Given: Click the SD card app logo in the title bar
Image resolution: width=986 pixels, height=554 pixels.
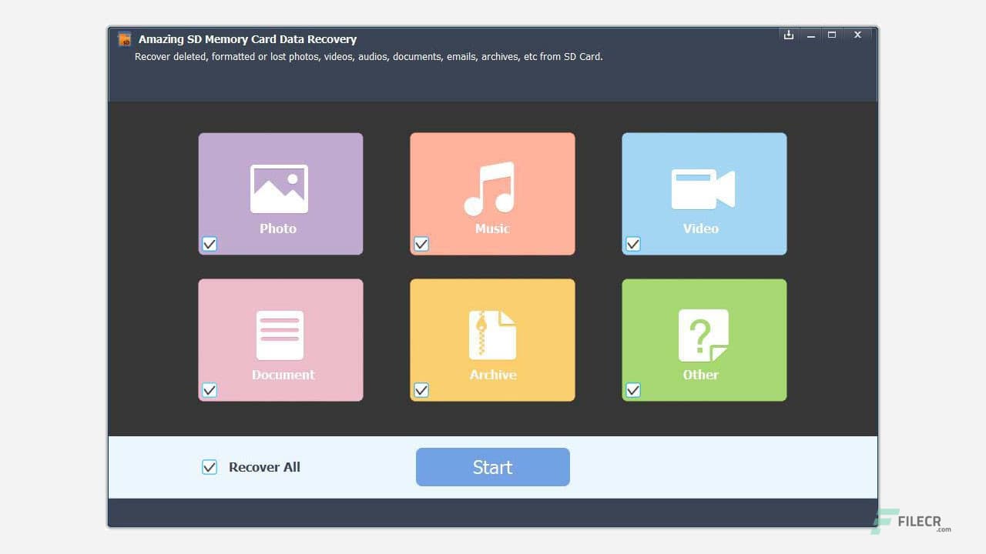Looking at the screenshot, I should 124,38.
